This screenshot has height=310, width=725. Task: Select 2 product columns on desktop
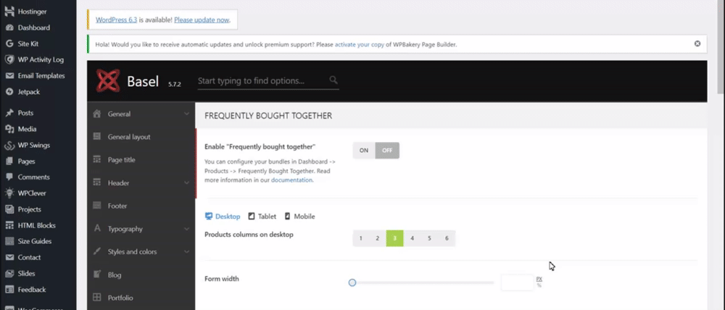click(377, 238)
